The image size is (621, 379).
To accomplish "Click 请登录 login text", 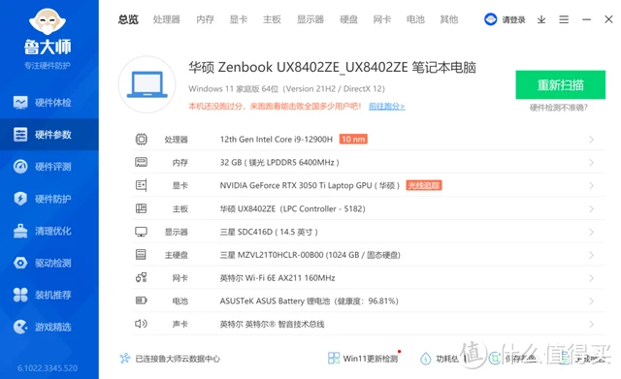I will [513, 19].
